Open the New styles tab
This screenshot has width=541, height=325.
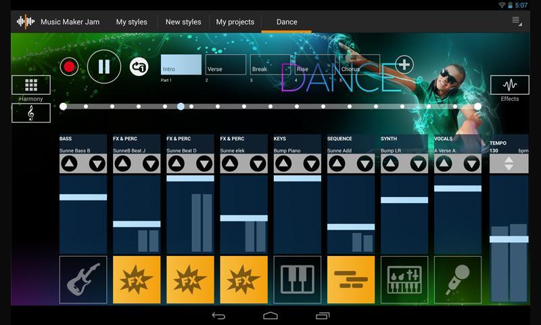(x=183, y=22)
